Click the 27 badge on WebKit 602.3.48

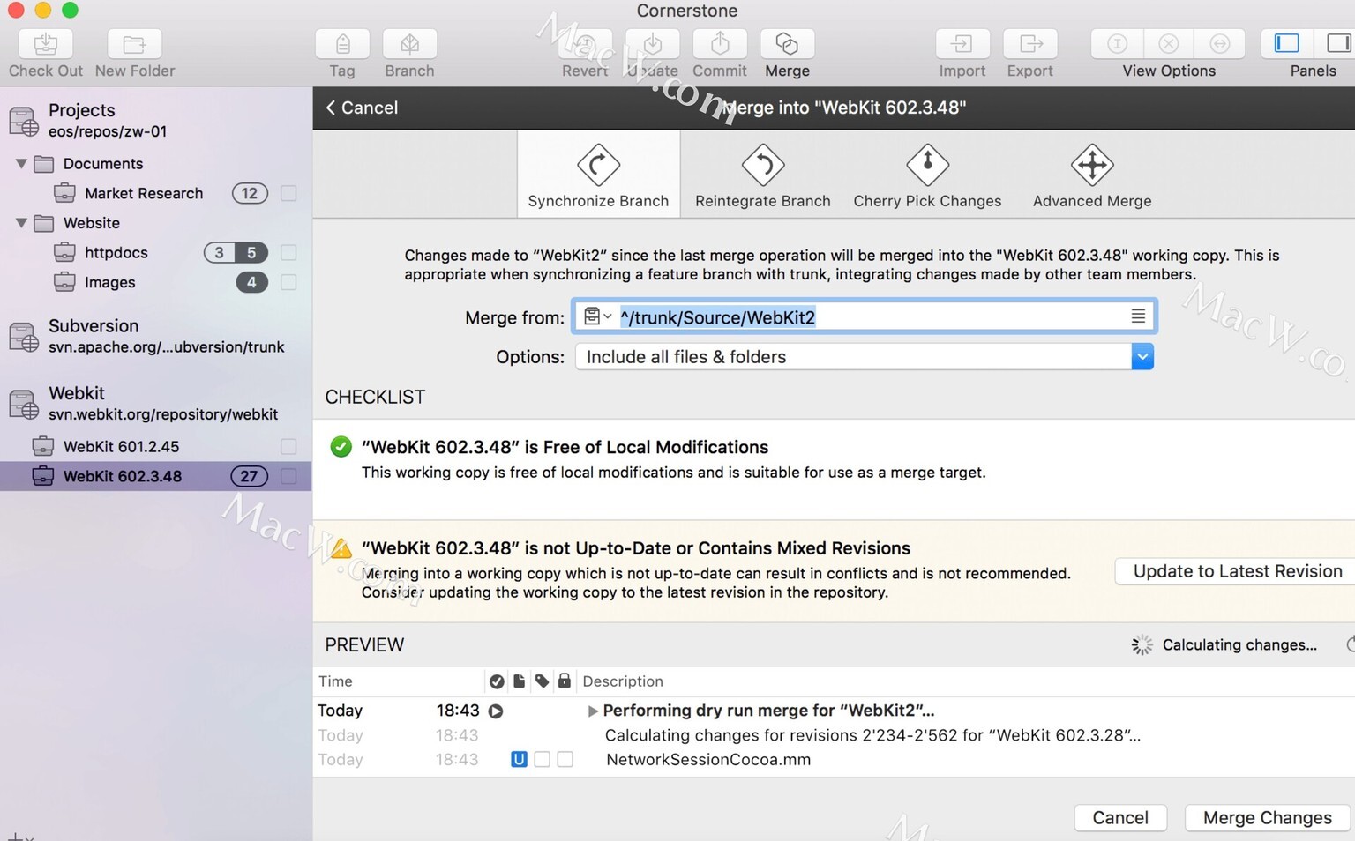click(x=250, y=476)
